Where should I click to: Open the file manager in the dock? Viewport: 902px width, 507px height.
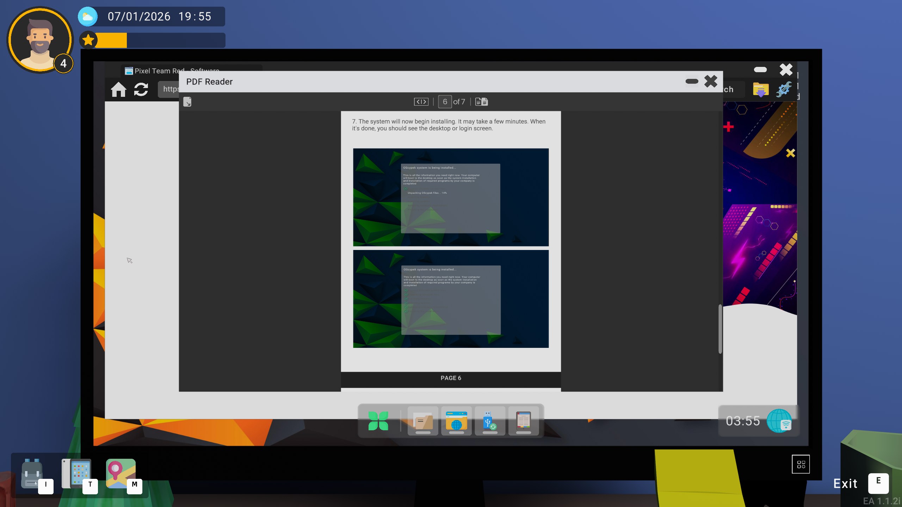pyautogui.click(x=423, y=421)
